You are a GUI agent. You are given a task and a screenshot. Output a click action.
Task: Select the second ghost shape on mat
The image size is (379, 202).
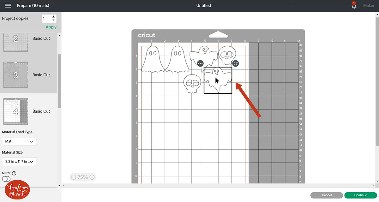[x=177, y=59]
